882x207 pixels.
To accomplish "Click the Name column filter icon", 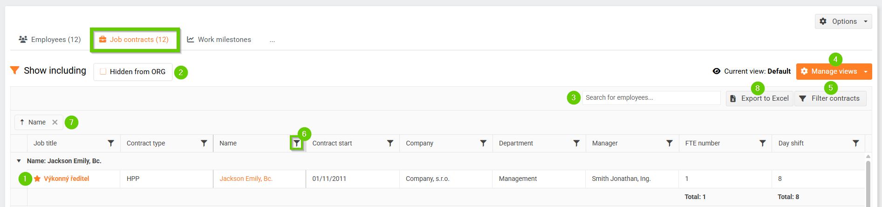I will point(297,144).
